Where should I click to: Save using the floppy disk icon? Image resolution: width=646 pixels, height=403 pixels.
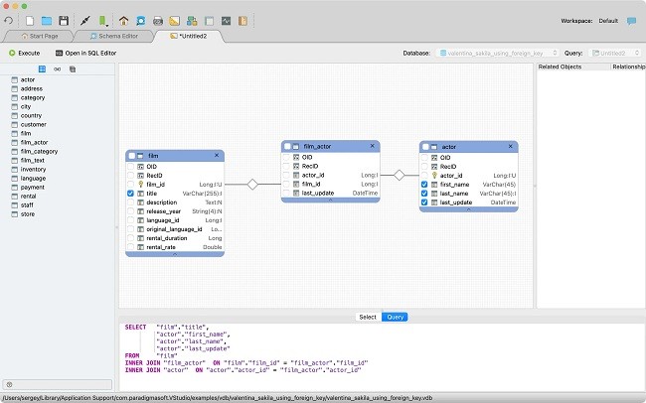coord(64,20)
